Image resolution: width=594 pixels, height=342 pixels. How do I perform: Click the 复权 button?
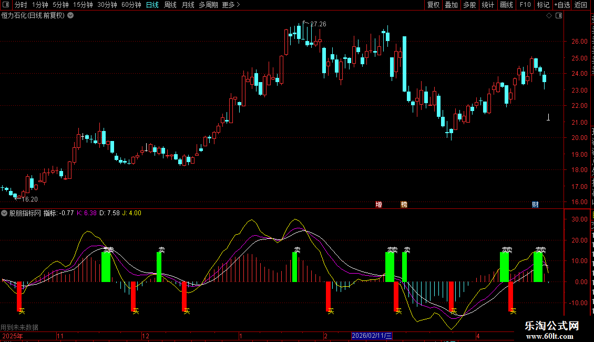[x=433, y=5]
